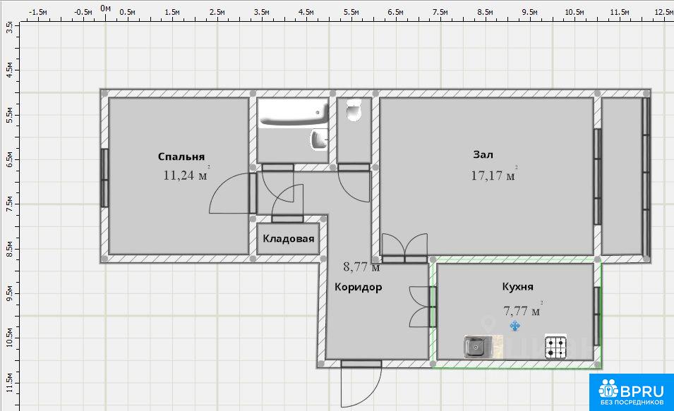Click the 11,24 м² area text

(x=186, y=176)
